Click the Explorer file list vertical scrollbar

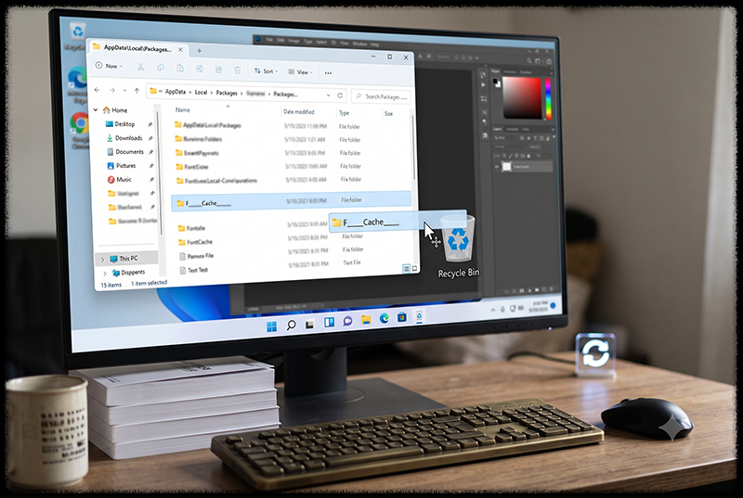pos(413,147)
